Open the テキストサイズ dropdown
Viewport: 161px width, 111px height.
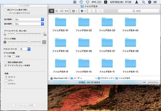click(x=24, y=49)
